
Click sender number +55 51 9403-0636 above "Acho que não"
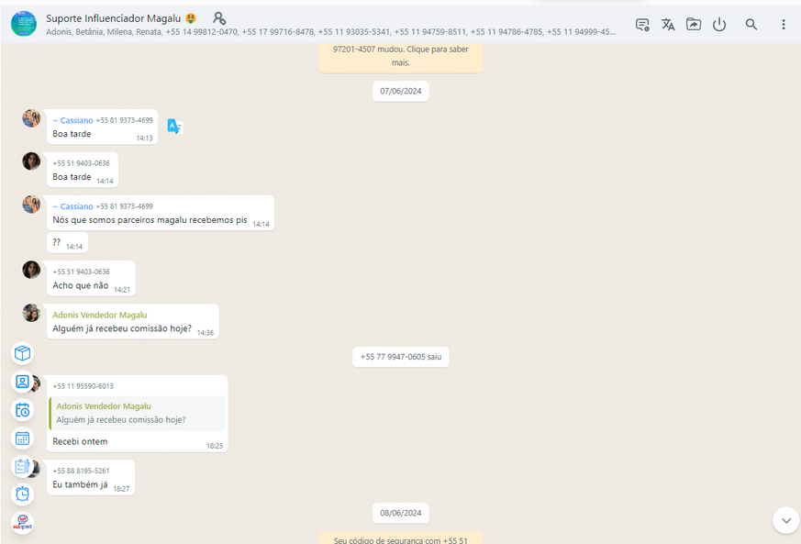82,272
